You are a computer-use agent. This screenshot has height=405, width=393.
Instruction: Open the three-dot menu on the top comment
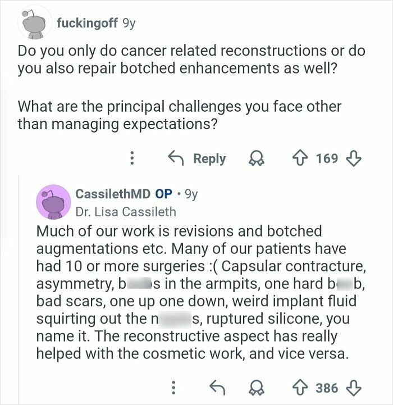[132, 158]
